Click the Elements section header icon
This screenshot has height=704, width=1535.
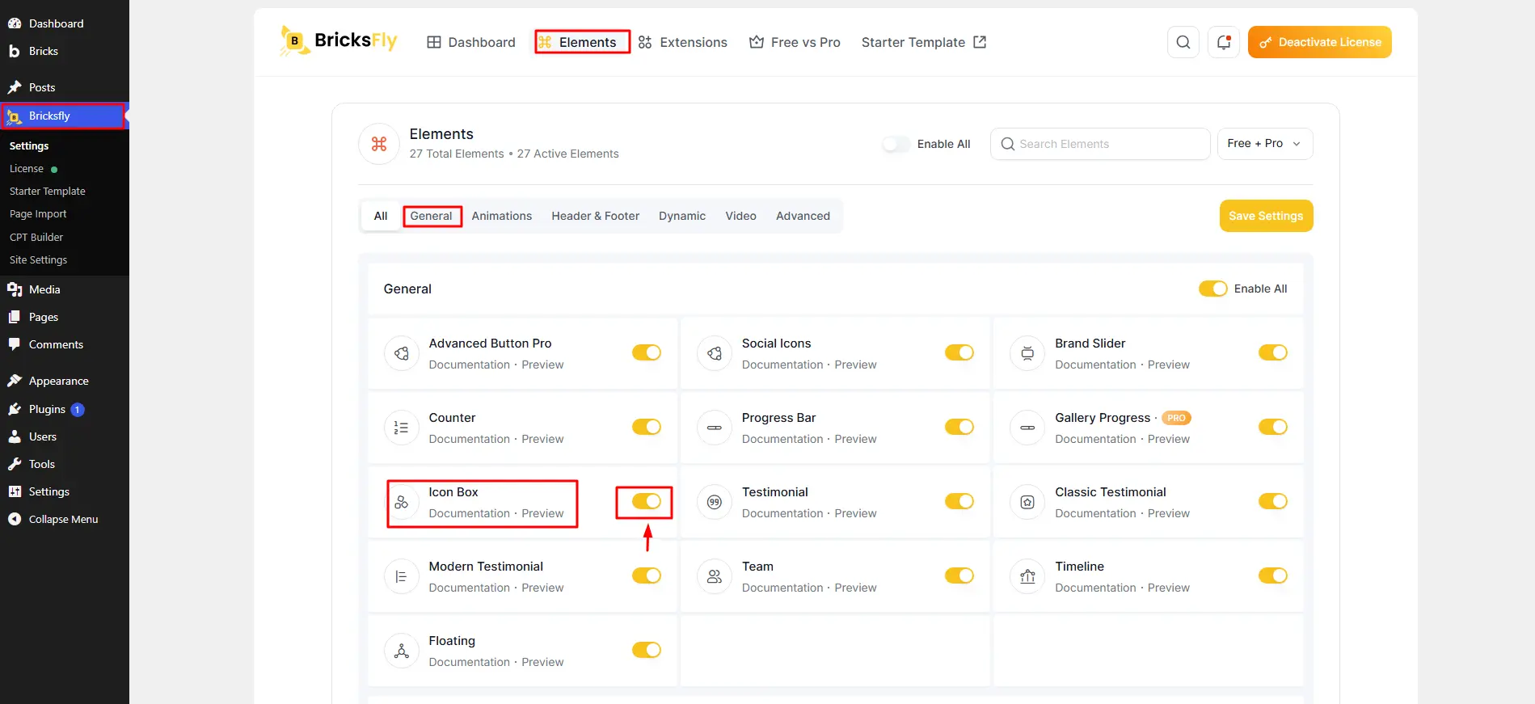coord(379,144)
